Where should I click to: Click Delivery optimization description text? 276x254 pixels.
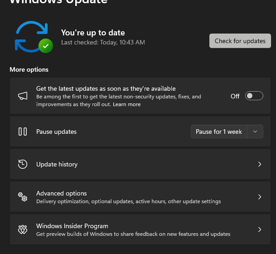(129, 201)
